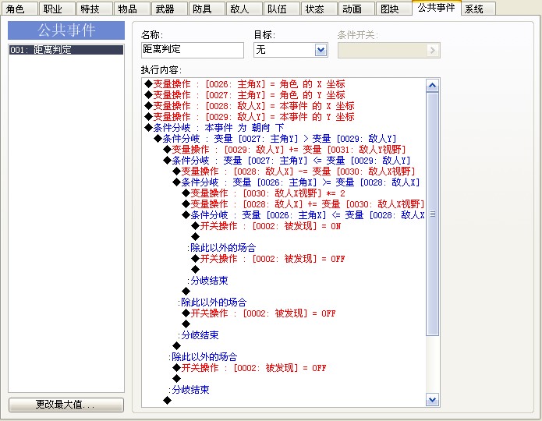This screenshot has width=542, height=421.
Task: Select the first 分歧结束 line
Action: [x=207, y=281]
